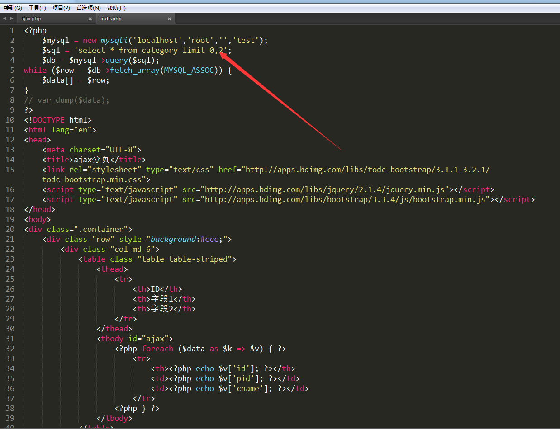Click line number 39 in the gutter

pos(10,418)
